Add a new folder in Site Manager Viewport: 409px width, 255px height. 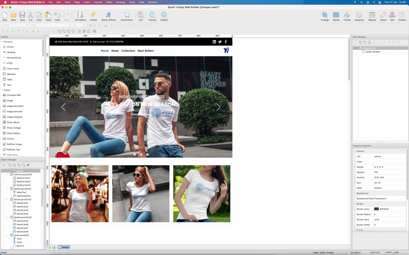[x=365, y=42]
